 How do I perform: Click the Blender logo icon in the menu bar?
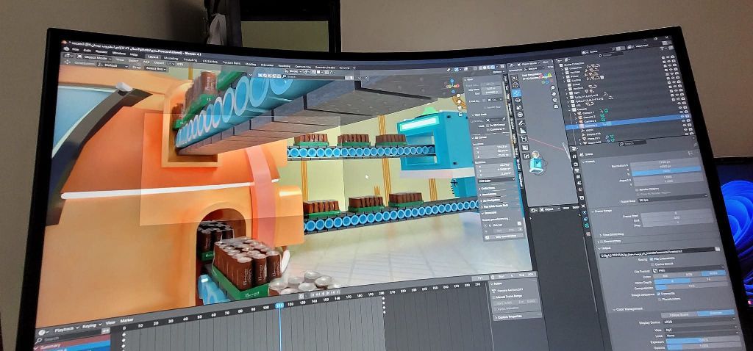tap(68, 49)
